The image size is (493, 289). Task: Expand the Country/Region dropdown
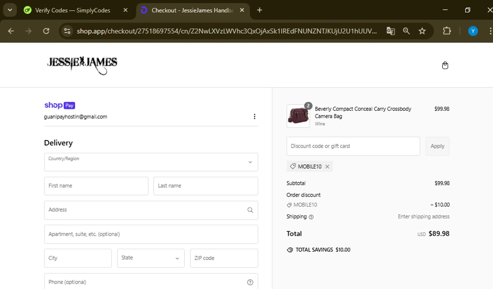click(151, 162)
